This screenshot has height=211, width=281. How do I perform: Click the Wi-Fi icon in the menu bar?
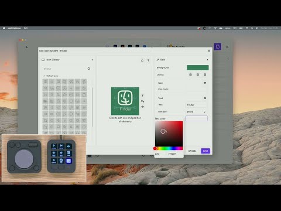(x=247, y=28)
